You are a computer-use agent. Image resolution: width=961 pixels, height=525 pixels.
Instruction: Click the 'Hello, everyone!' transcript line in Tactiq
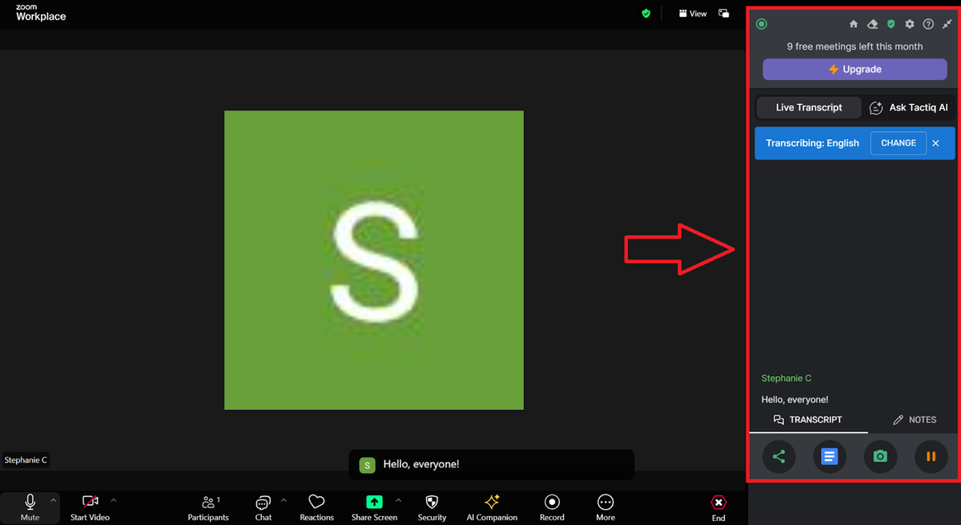click(x=794, y=399)
